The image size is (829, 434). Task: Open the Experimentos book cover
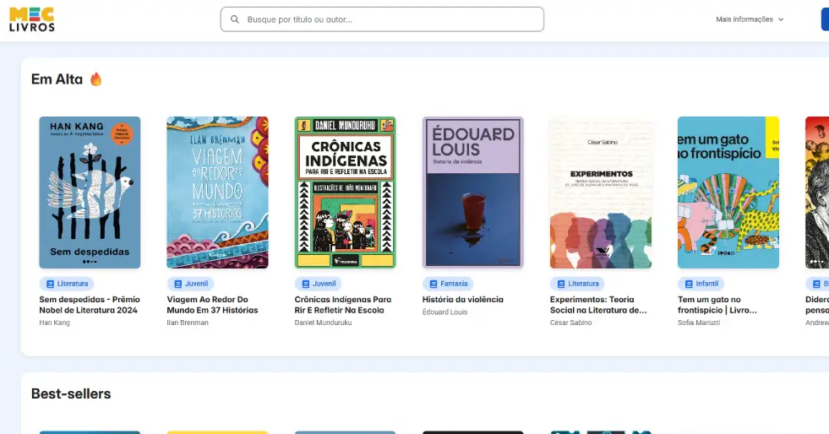[601, 193]
